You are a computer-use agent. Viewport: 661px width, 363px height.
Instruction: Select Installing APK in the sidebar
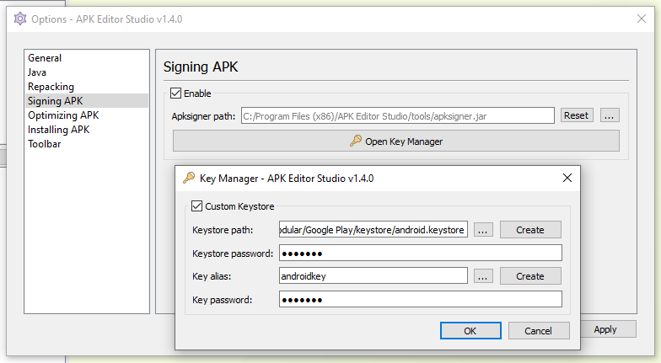[x=58, y=130]
